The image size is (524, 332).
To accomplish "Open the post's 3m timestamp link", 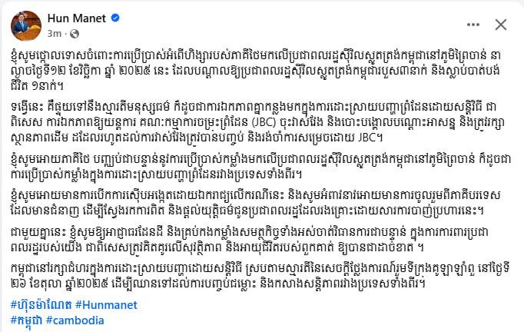I will pyautogui.click(x=55, y=33).
